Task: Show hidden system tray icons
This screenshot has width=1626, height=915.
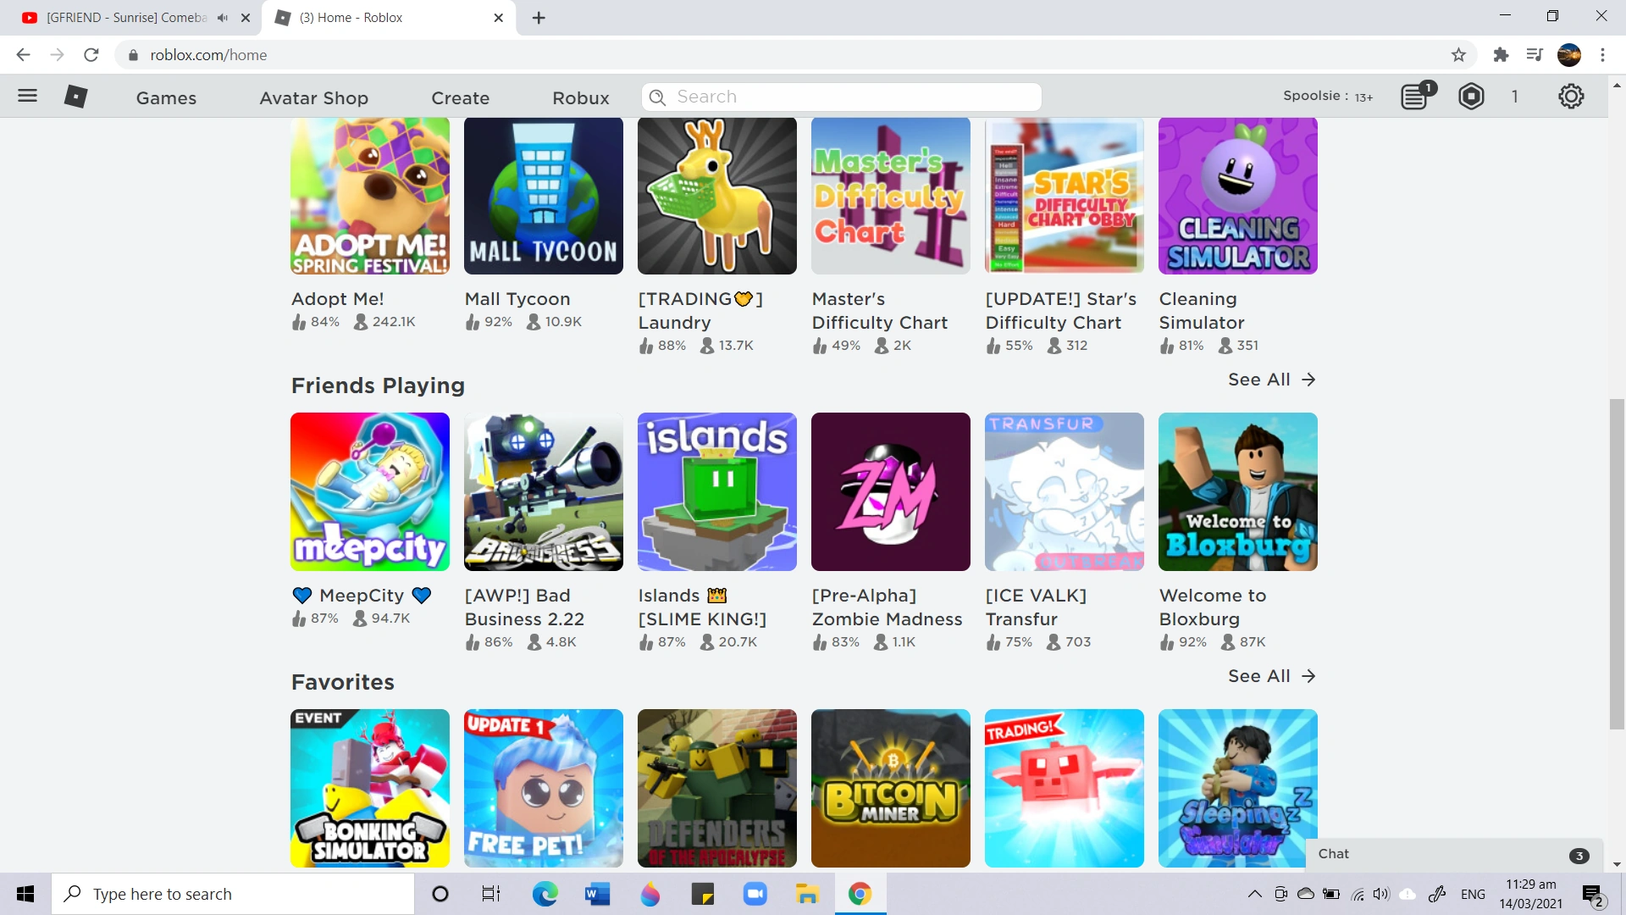Action: (1254, 894)
